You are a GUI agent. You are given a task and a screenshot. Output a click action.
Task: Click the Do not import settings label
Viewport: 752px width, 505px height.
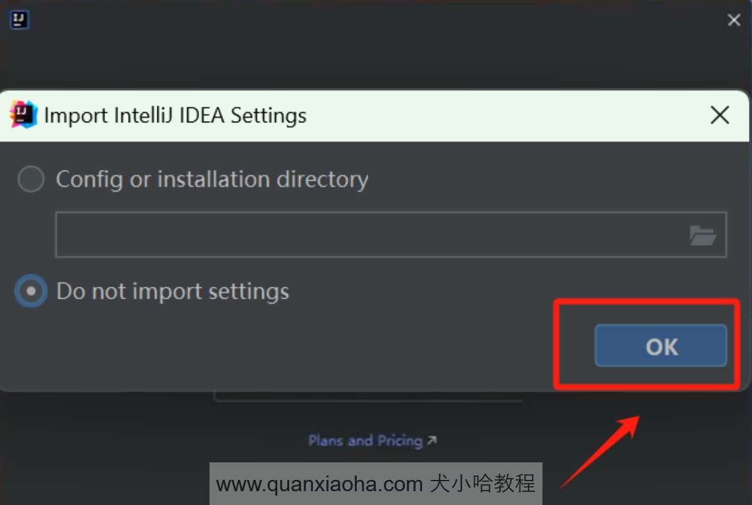pyautogui.click(x=172, y=292)
